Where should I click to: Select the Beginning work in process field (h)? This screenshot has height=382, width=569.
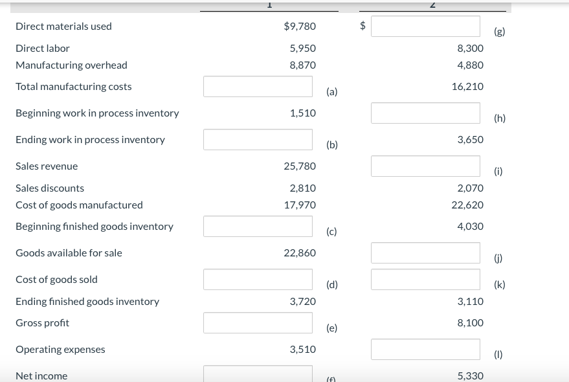(425, 113)
